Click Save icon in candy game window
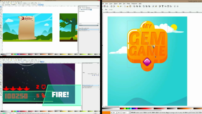This screenshot has width=202, height=114. tap(104, 6)
